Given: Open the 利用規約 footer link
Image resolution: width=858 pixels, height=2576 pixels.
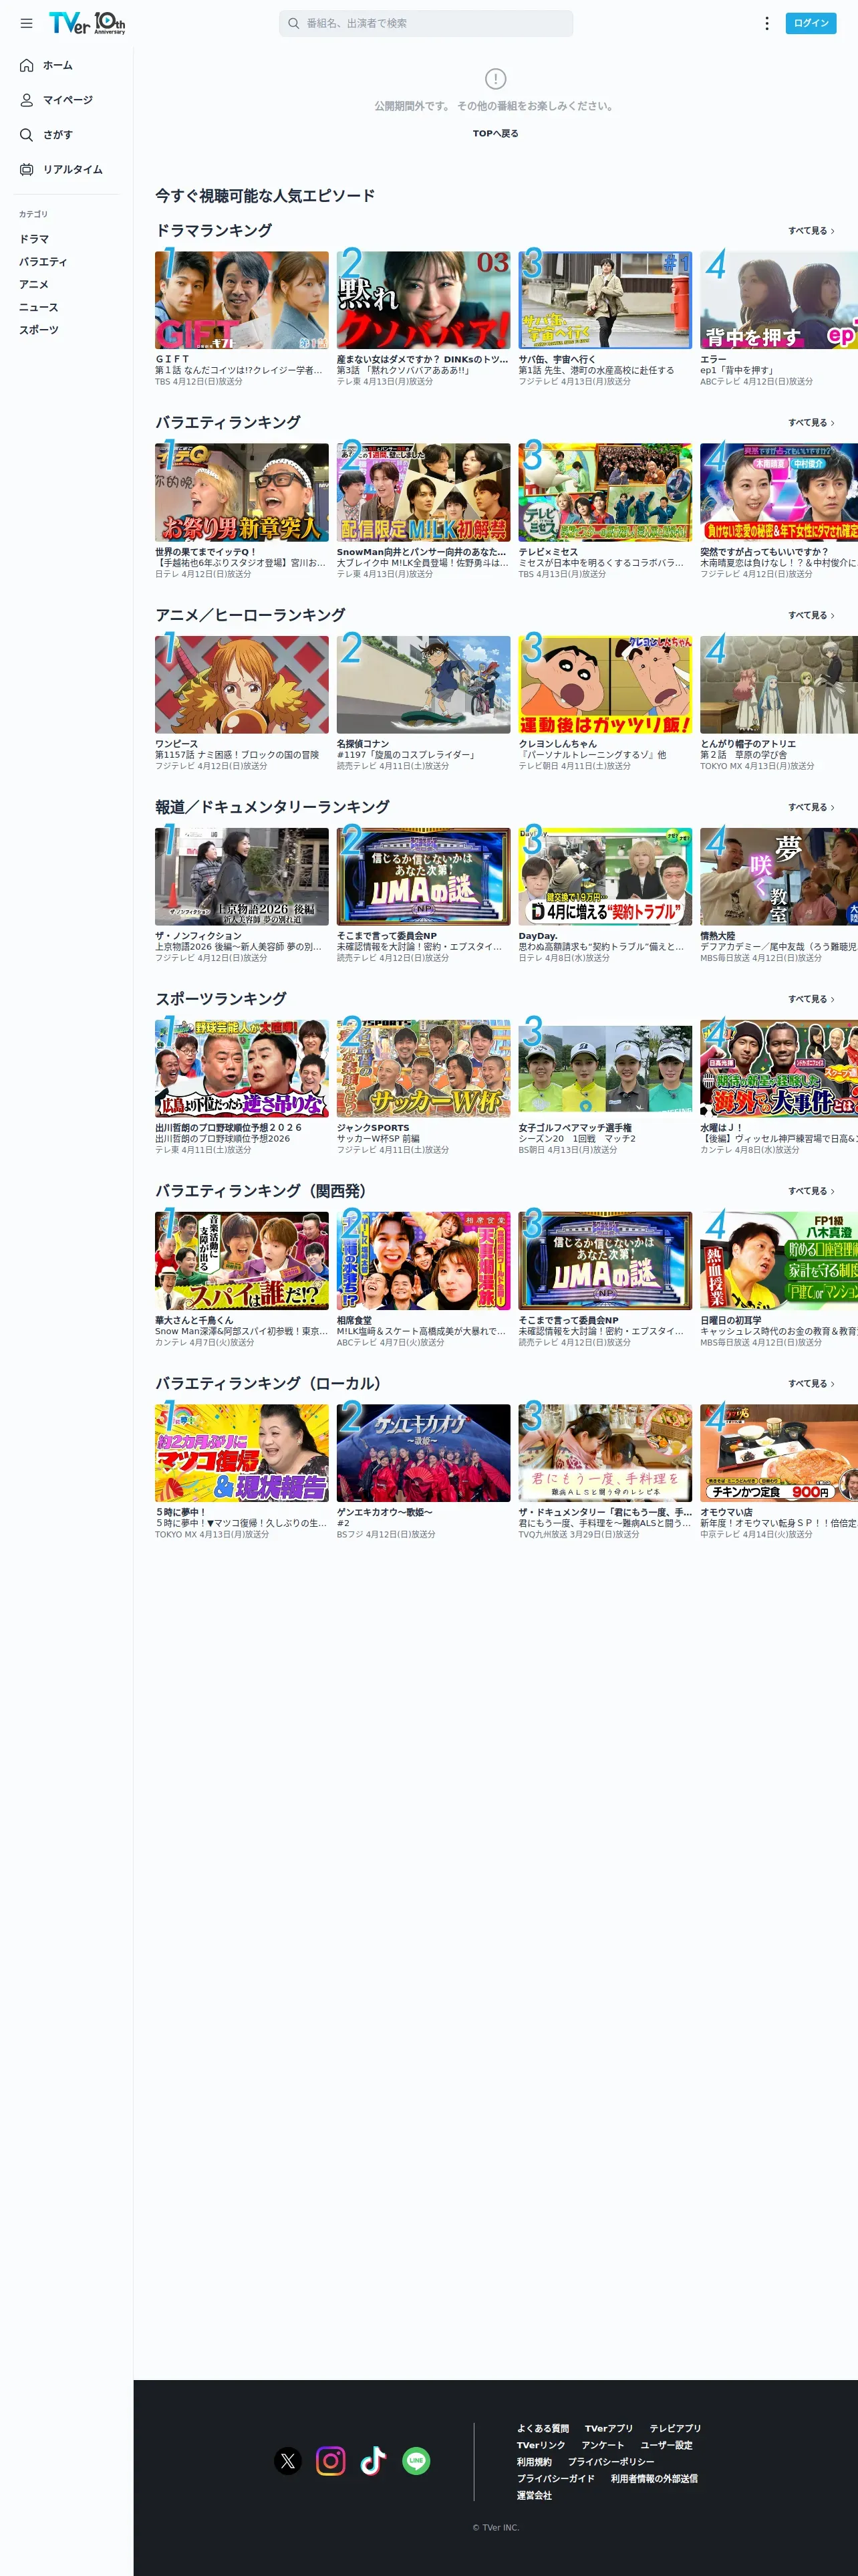Looking at the screenshot, I should [x=533, y=2462].
